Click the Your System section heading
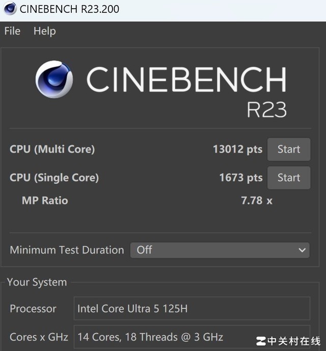Screen dimensions: 326x351 [x=37, y=282]
